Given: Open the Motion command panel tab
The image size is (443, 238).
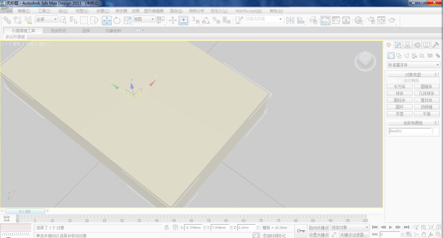Looking at the screenshot, I should click(x=417, y=45).
